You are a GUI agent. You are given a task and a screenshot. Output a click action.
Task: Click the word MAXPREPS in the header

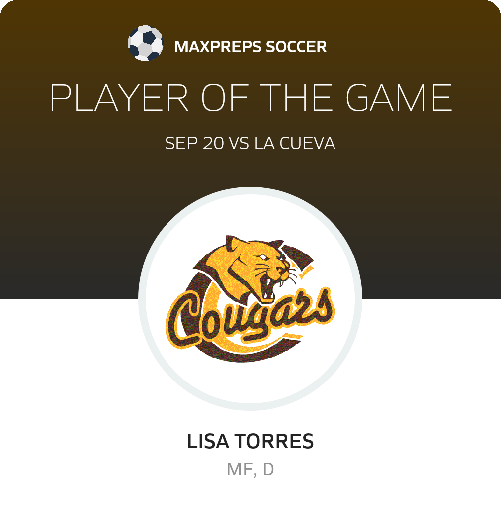click(217, 47)
